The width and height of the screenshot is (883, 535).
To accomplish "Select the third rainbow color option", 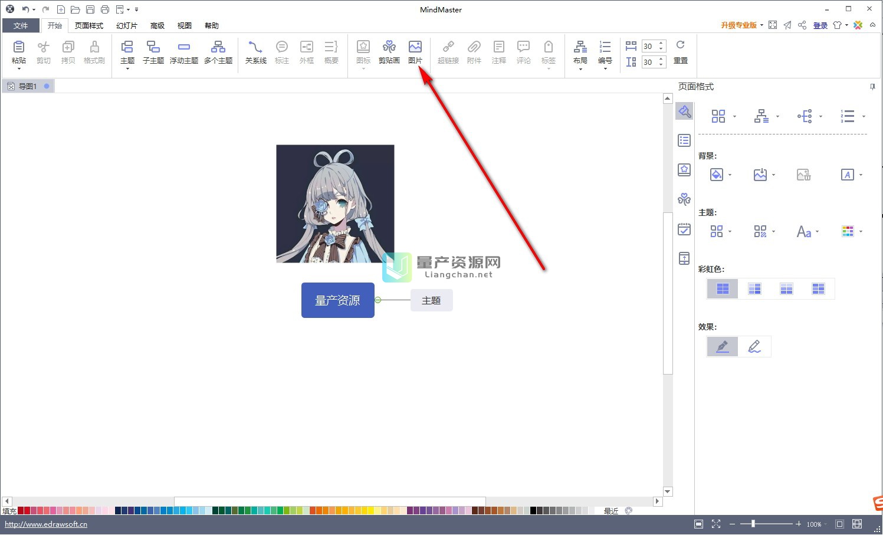I will pos(786,288).
